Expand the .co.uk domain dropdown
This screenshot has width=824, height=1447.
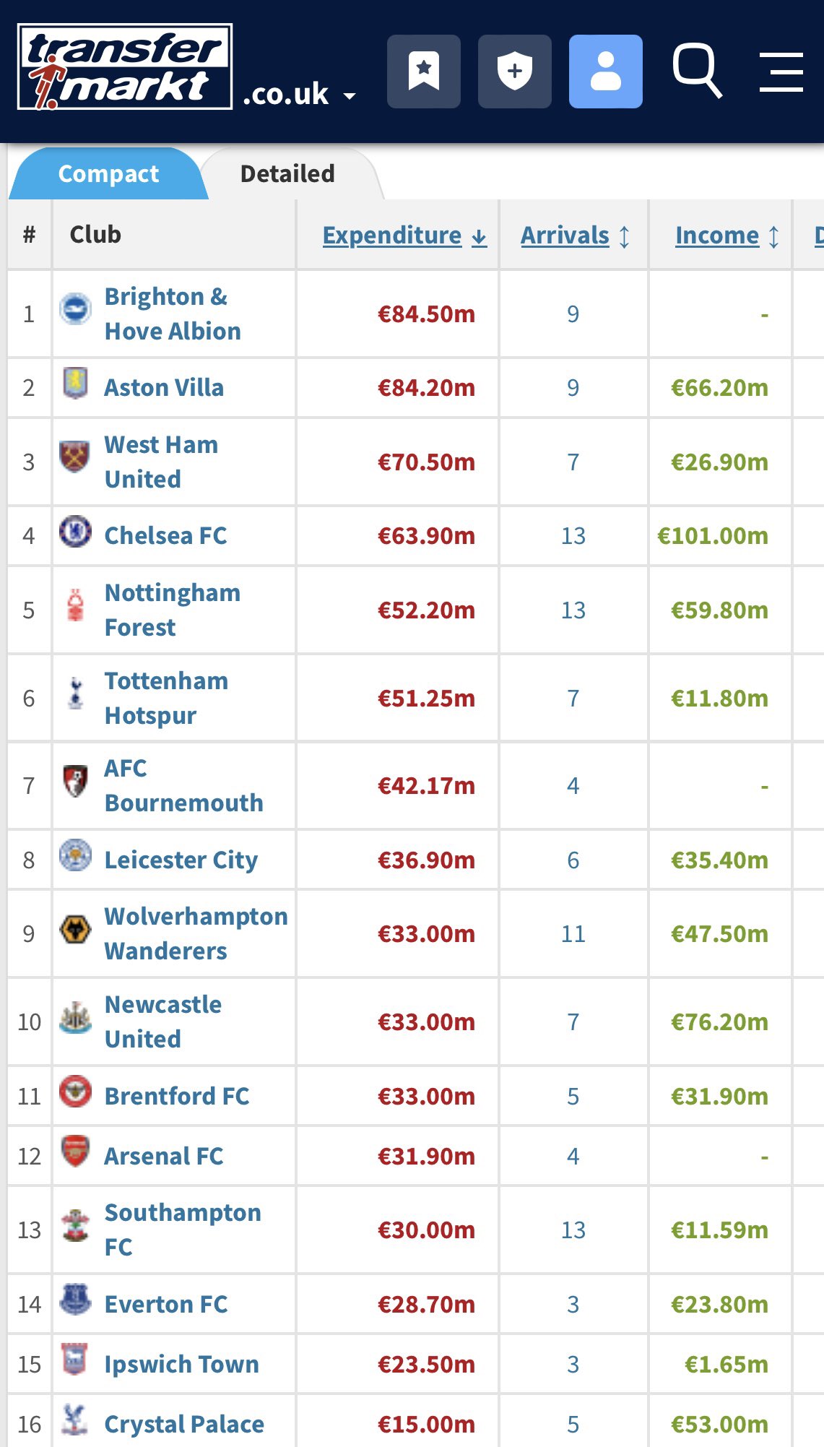pyautogui.click(x=299, y=95)
